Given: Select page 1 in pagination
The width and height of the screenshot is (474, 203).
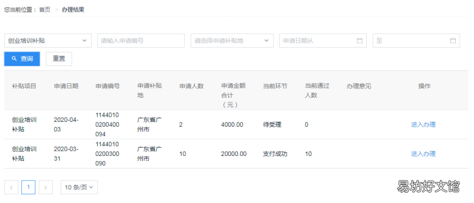Looking at the screenshot, I should point(28,187).
